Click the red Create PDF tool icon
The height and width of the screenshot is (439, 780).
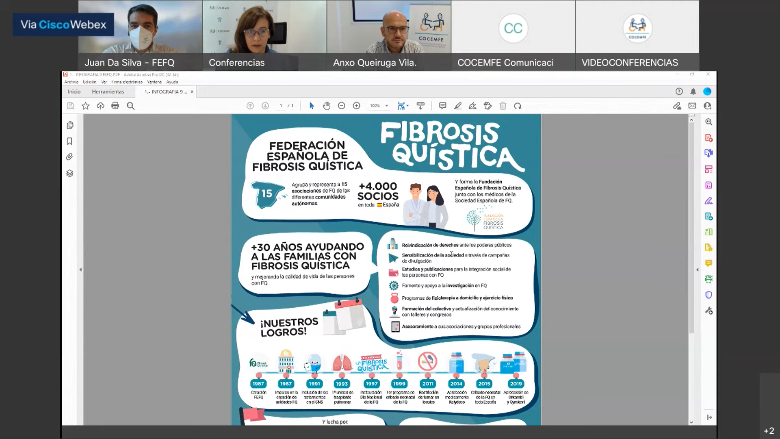coord(709,138)
